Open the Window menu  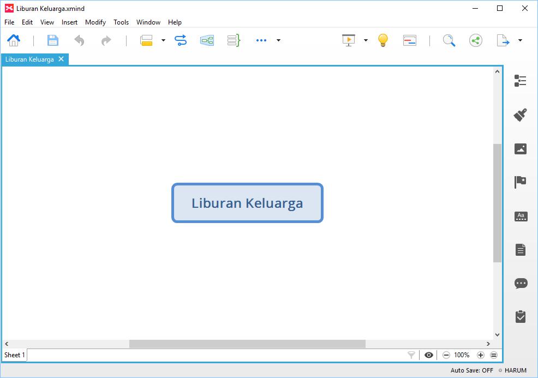click(148, 22)
